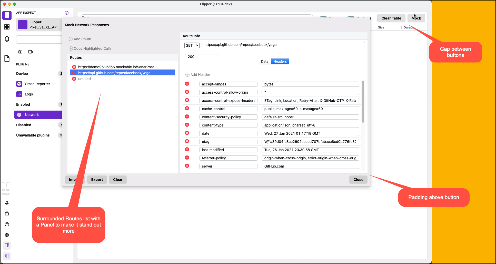The image size is (496, 264).
Task: Remove the content-type header
Action: [x=187, y=125]
